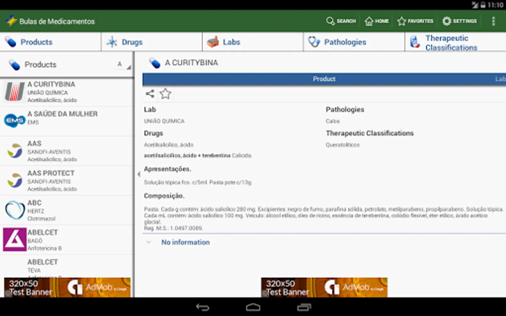Select the AAS product entry
Screen dimensions: 506x316
coord(67,151)
